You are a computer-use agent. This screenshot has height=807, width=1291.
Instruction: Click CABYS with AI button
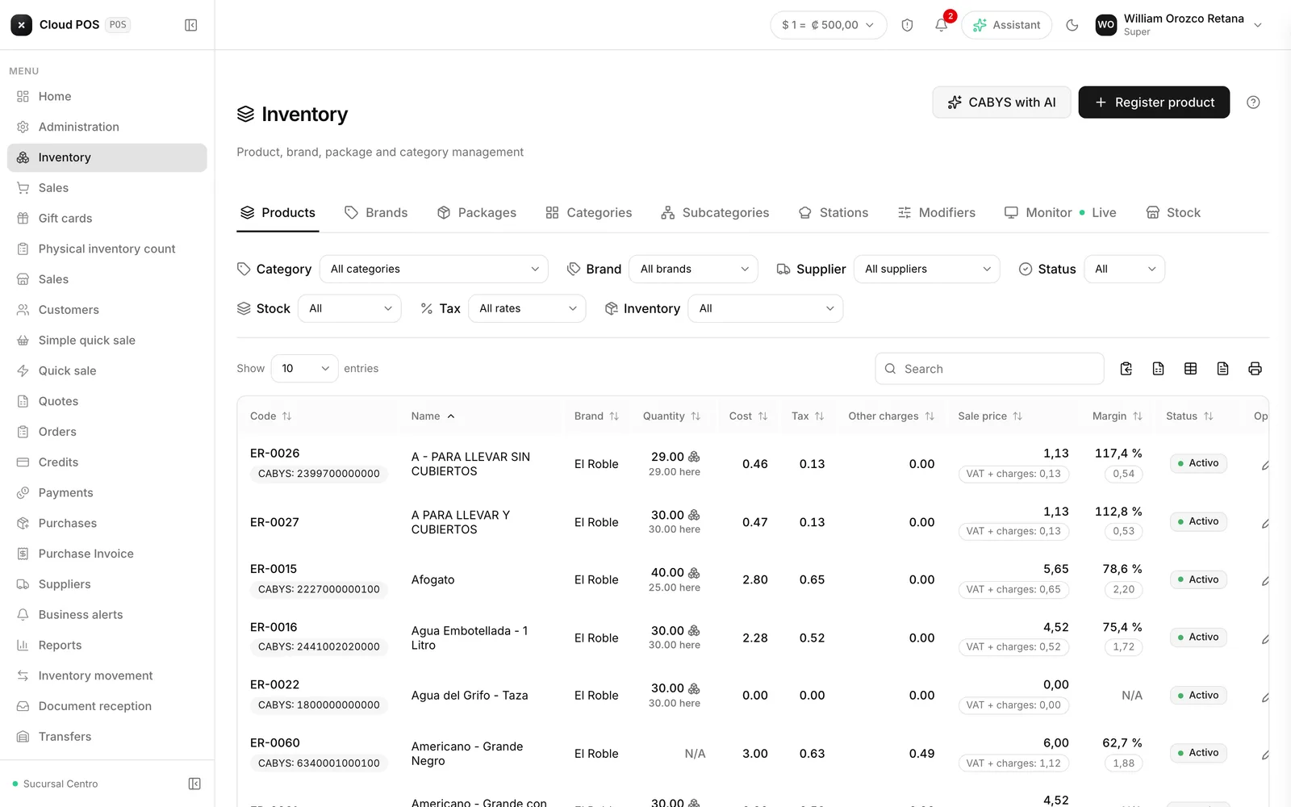pyautogui.click(x=1001, y=102)
